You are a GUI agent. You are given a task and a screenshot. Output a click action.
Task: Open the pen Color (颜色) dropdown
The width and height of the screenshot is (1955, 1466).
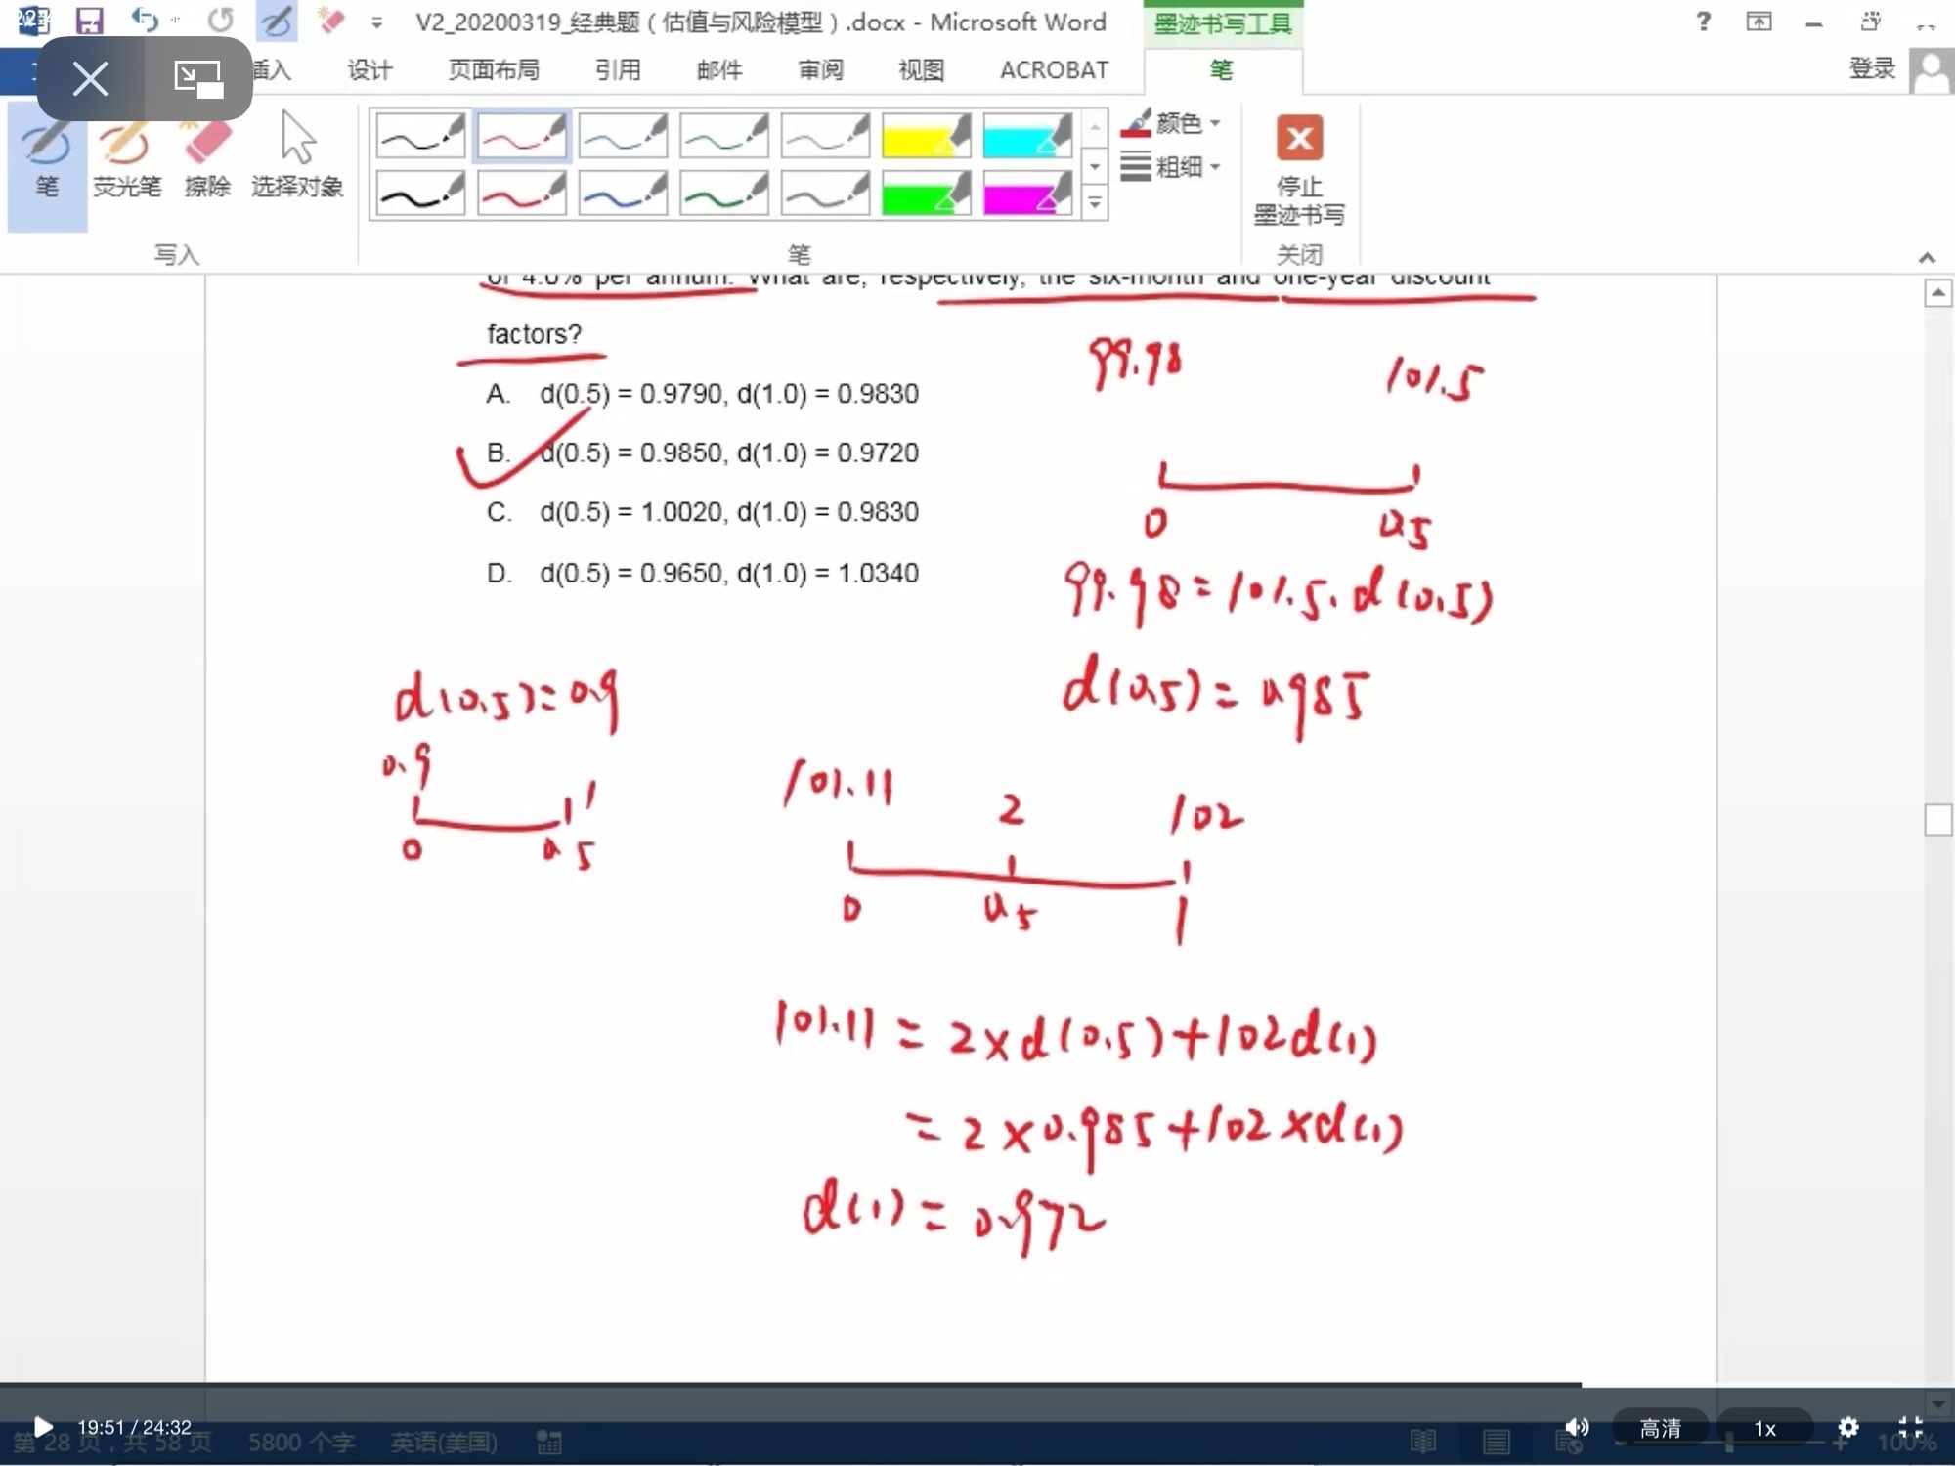[x=1177, y=123]
